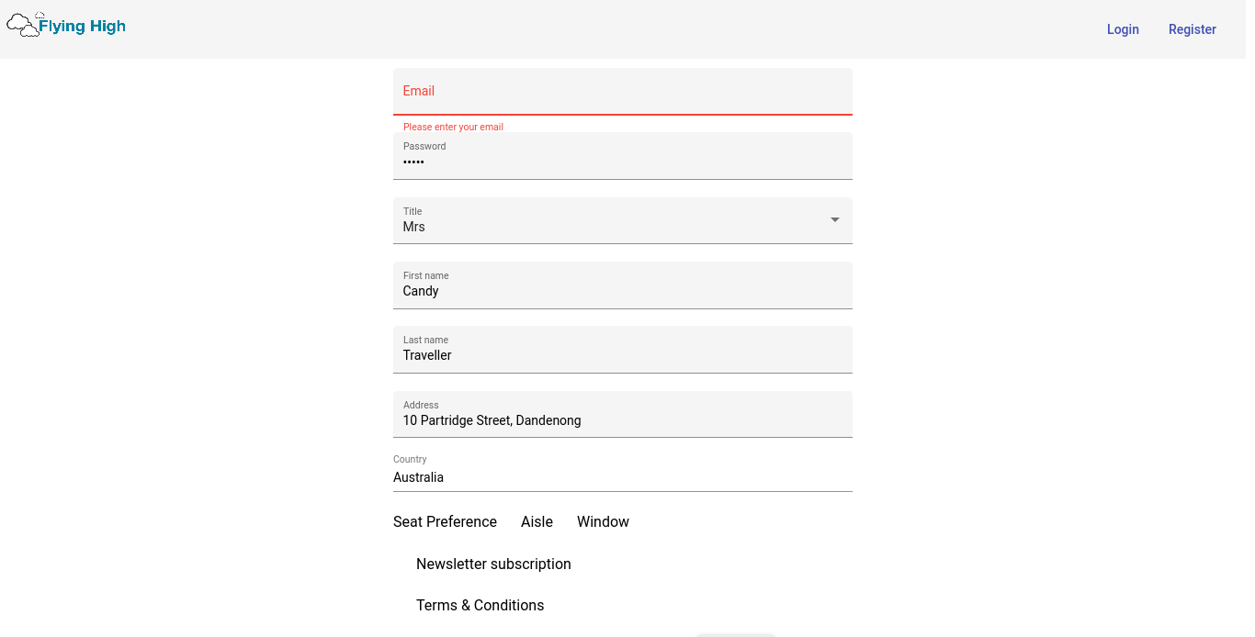Click the red Email field label

(419, 91)
